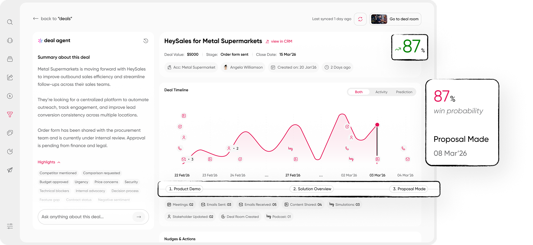Click the chat bubbles sidebar icon
This screenshot has height=245, width=533.
click(x=10, y=133)
